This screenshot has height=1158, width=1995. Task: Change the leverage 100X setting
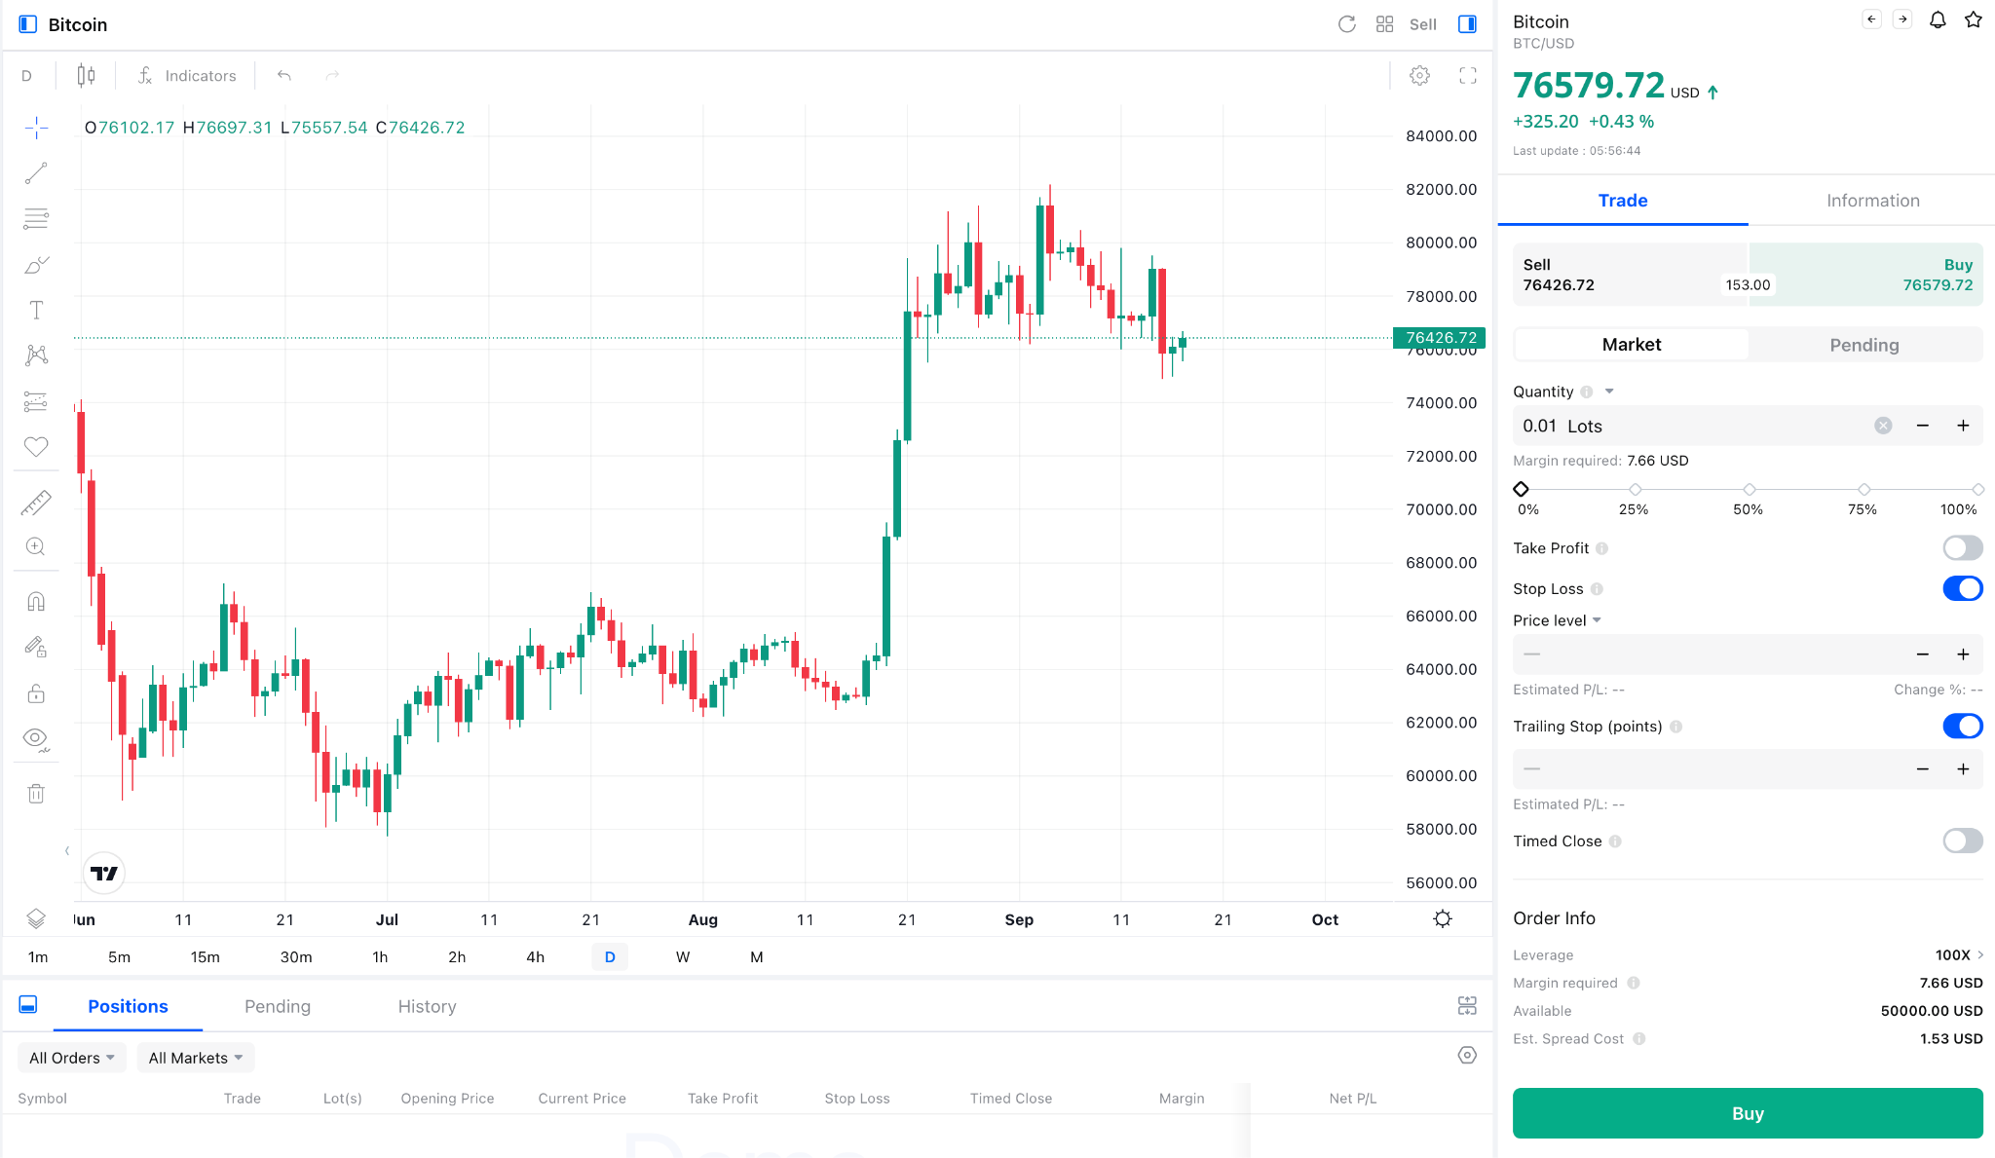tap(1959, 954)
